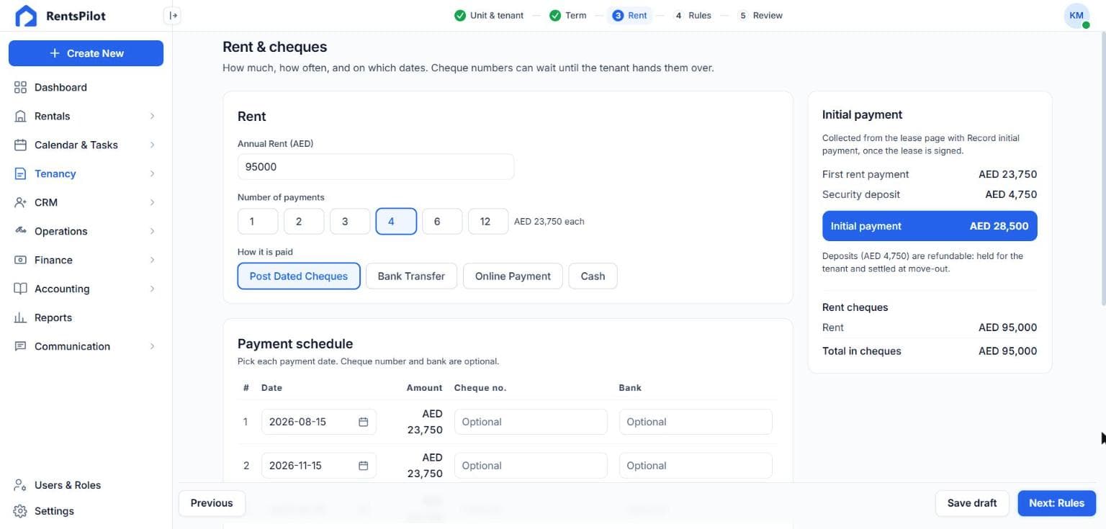1106x529 pixels.
Task: Click the KM user avatar
Action: 1076,15
